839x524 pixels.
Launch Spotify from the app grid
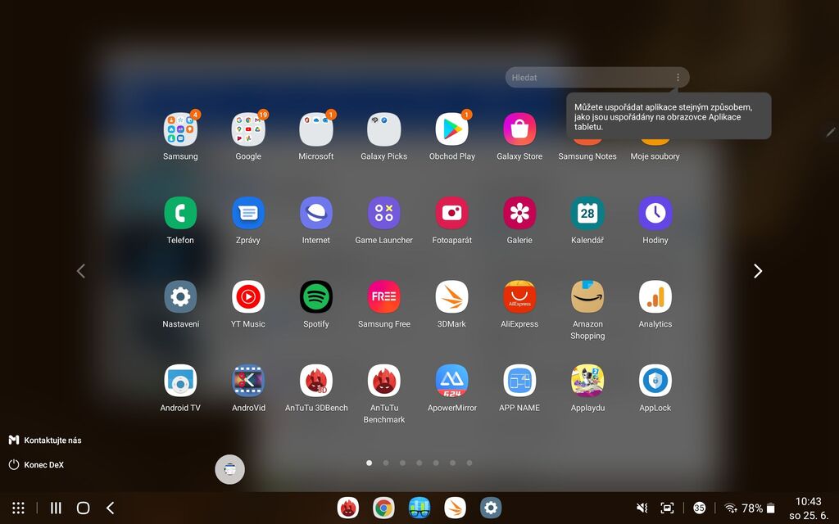pyautogui.click(x=316, y=297)
